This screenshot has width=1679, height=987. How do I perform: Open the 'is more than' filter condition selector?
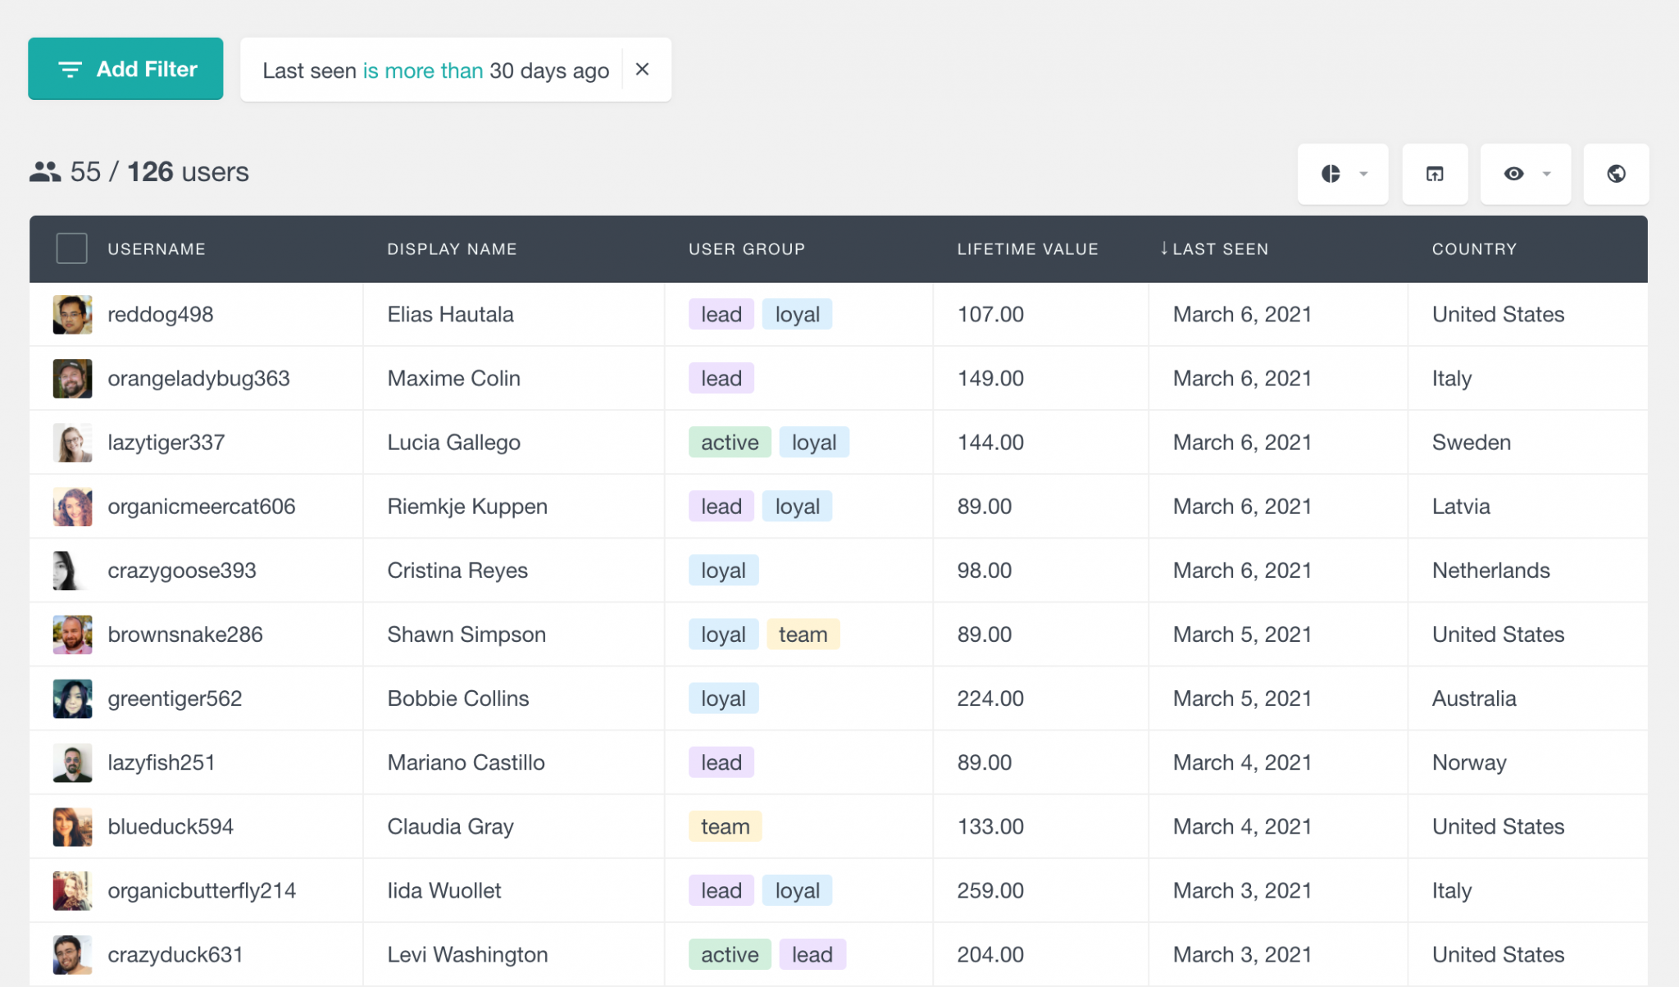422,70
